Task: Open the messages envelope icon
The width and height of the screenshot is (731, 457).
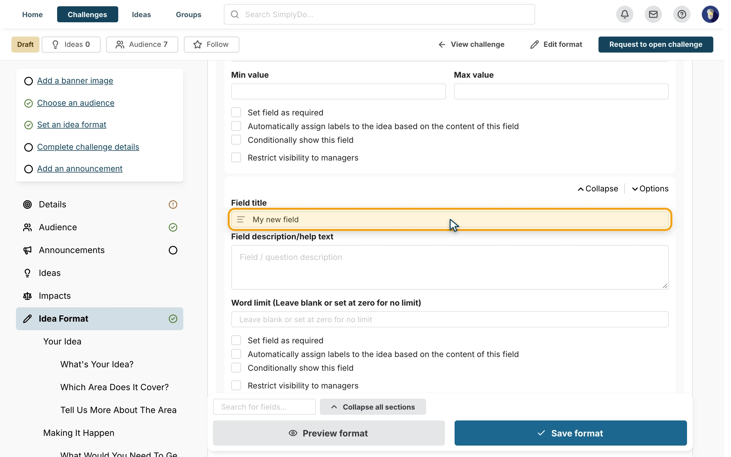Action: 653,14
